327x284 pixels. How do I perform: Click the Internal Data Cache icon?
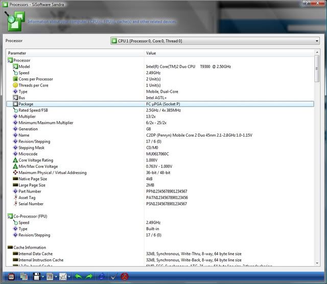pyautogui.click(x=15, y=254)
